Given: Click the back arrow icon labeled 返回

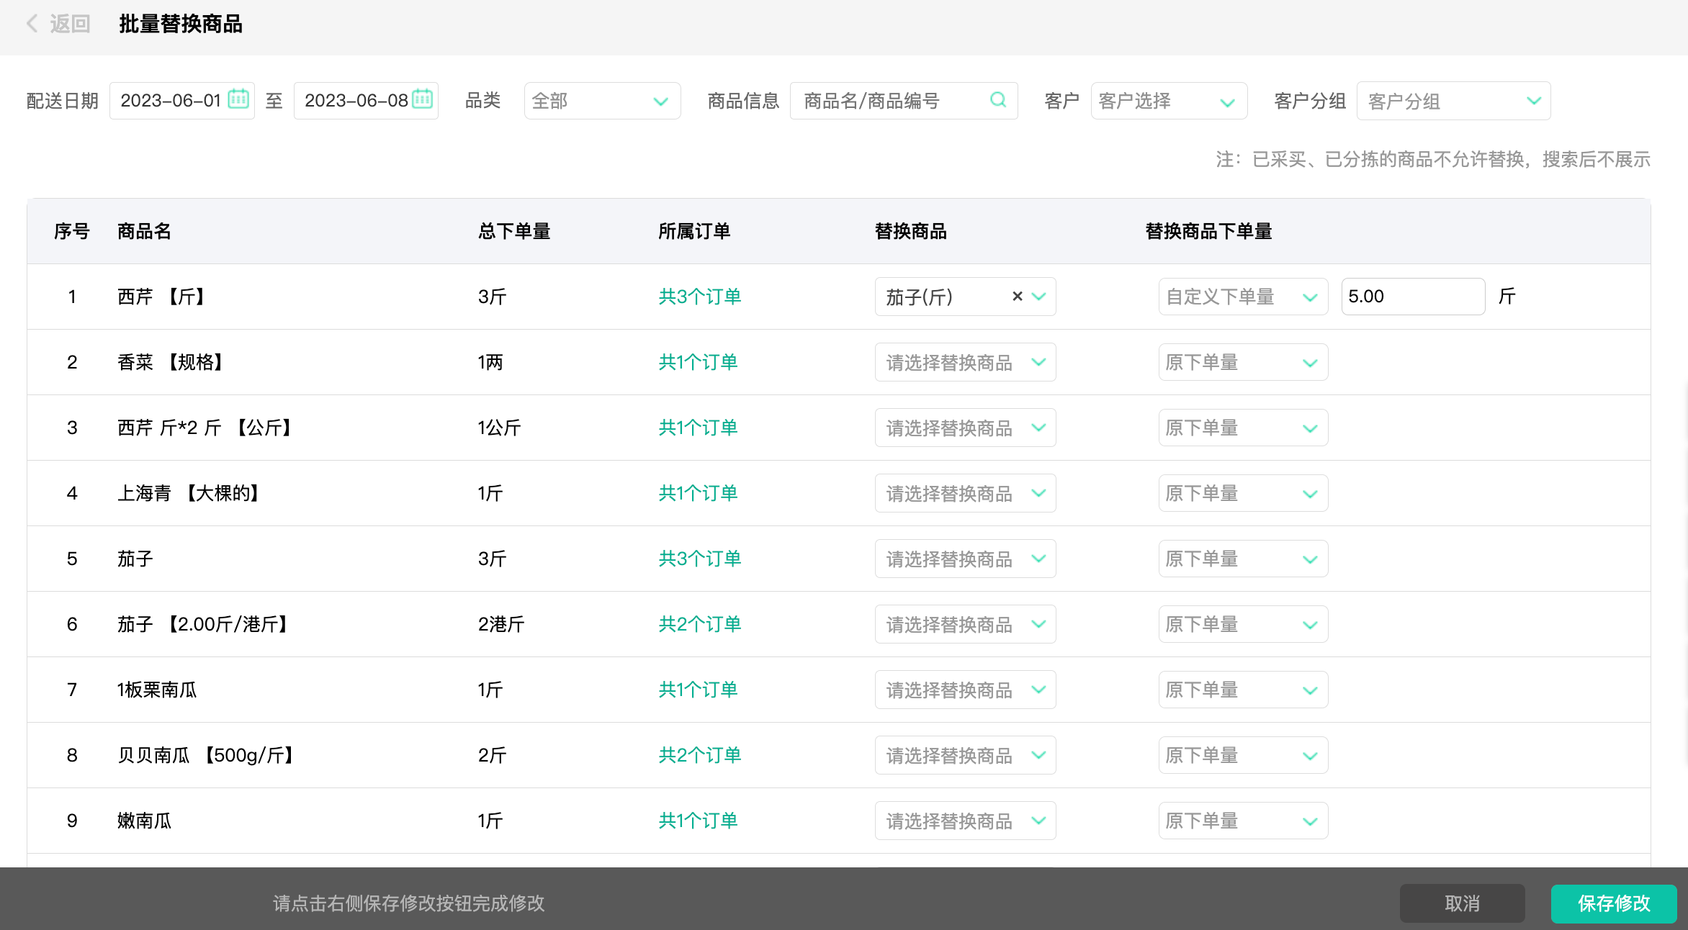Looking at the screenshot, I should point(33,24).
